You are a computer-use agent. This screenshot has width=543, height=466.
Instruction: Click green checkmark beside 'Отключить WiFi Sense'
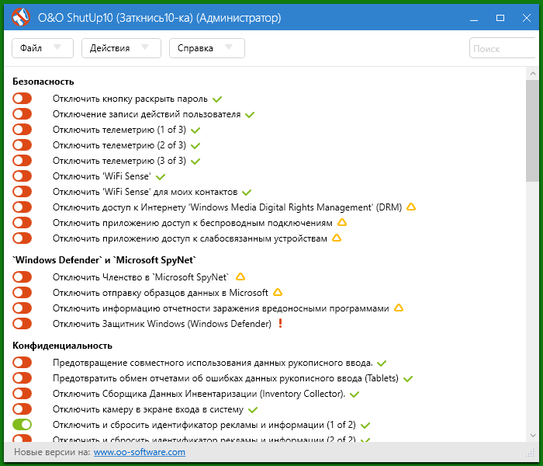coord(161,176)
